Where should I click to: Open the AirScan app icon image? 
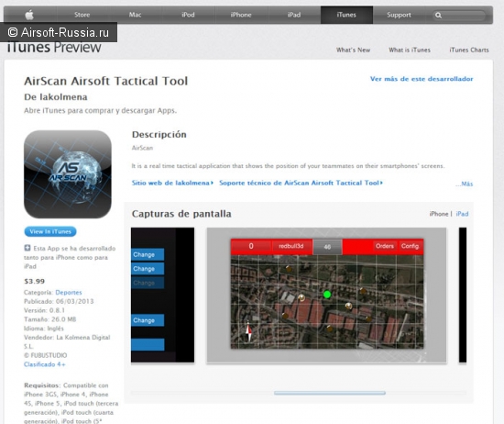pyautogui.click(x=68, y=174)
